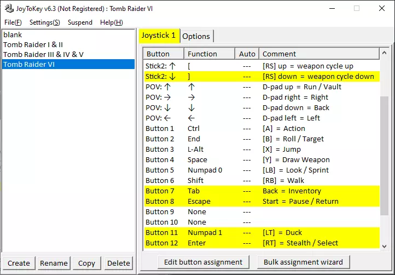Open the File(F) menu
Viewport: 395px width, 275px height.
[x=13, y=22]
